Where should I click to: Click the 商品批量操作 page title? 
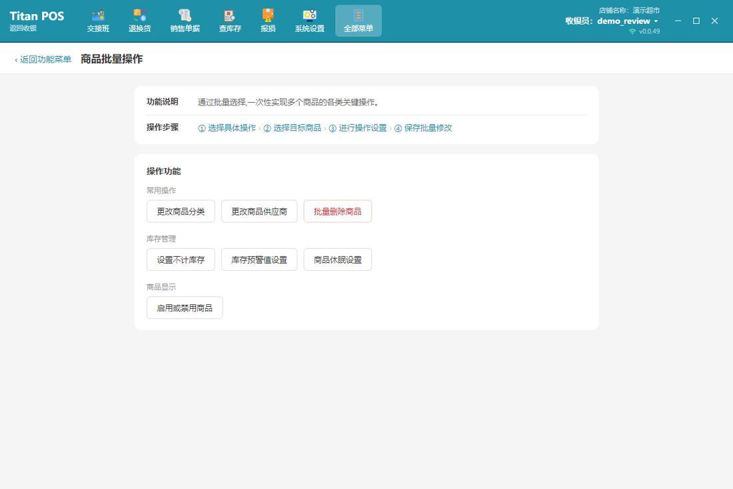[x=112, y=59]
